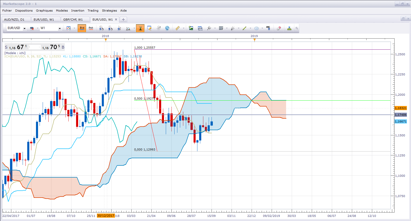This screenshot has width=411, height=221.
Task: Select the ellipse shape tool
Action: tap(257, 28)
